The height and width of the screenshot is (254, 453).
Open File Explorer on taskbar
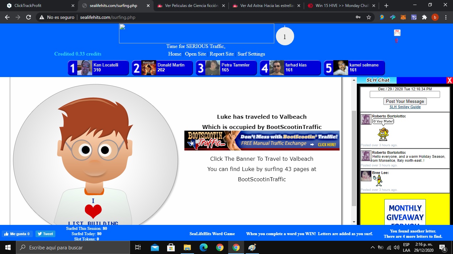point(187,247)
